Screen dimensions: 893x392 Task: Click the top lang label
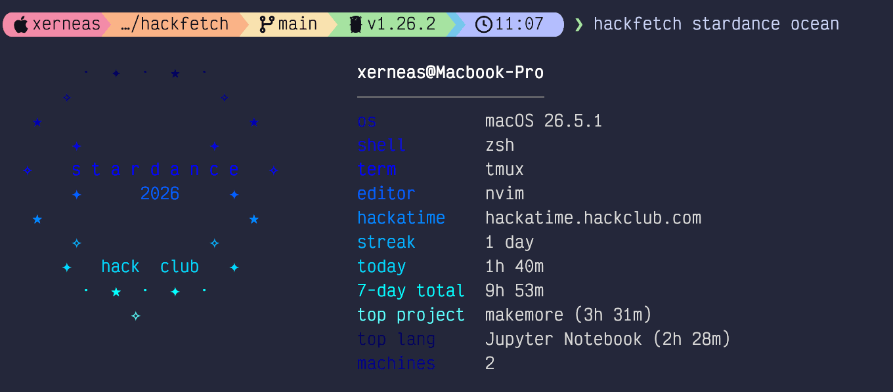pyautogui.click(x=396, y=340)
